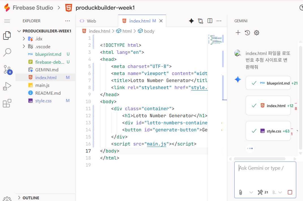Place cursor on line 17 </body>
The image size is (303, 201).
click(110, 151)
